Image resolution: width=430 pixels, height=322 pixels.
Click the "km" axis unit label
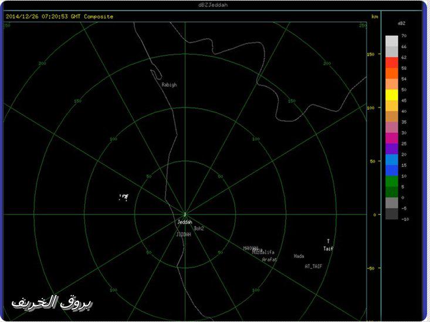click(375, 17)
